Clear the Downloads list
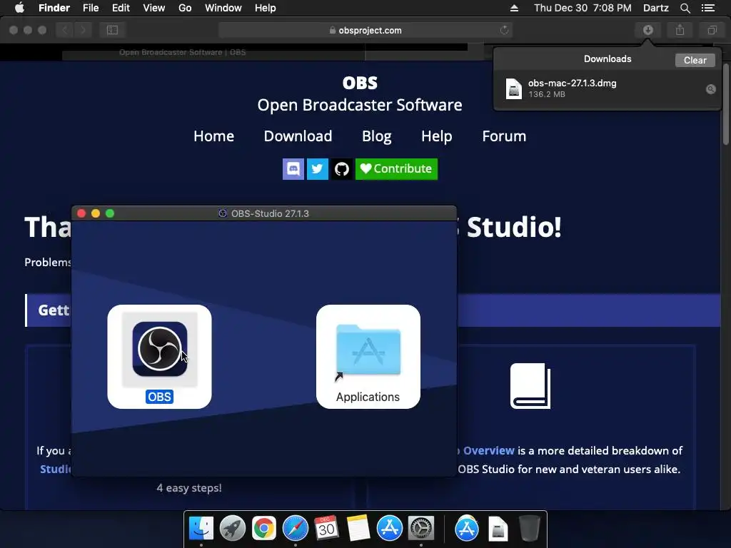Screen dimensions: 731x548 coord(695,60)
